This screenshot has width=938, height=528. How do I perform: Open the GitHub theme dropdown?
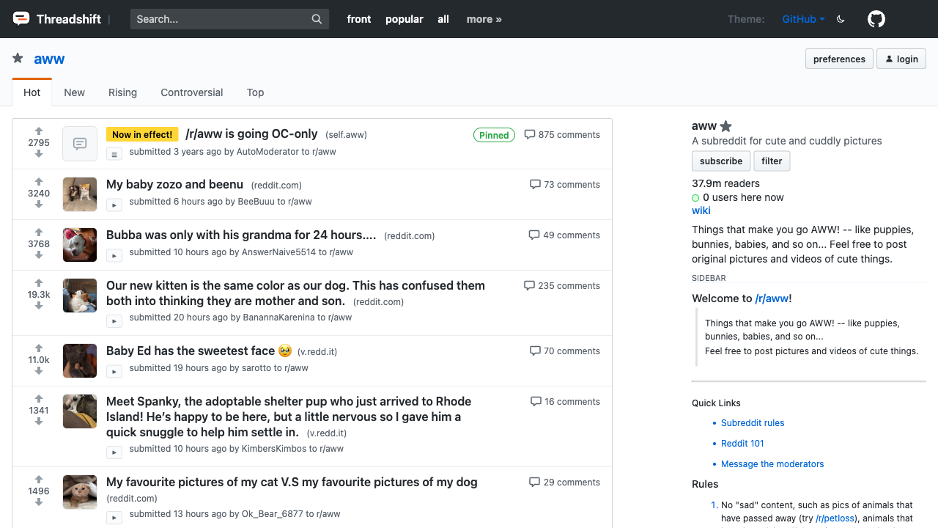(803, 19)
